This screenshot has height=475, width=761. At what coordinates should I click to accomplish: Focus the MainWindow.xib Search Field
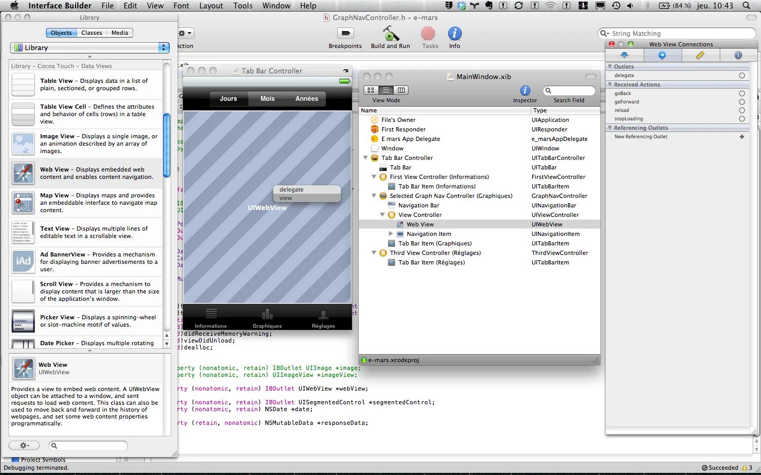pyautogui.click(x=569, y=90)
